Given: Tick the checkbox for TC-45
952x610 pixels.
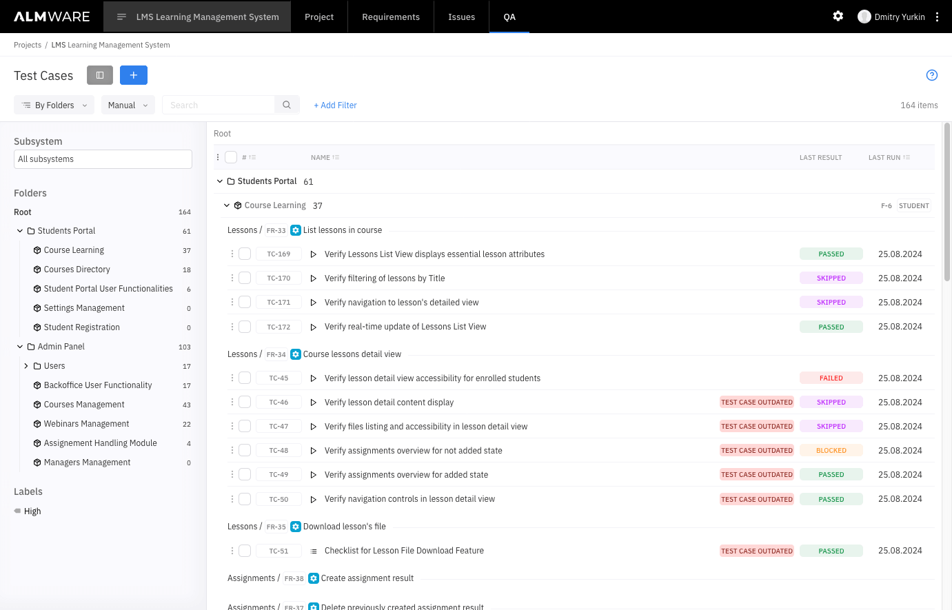Looking at the screenshot, I should tap(245, 378).
